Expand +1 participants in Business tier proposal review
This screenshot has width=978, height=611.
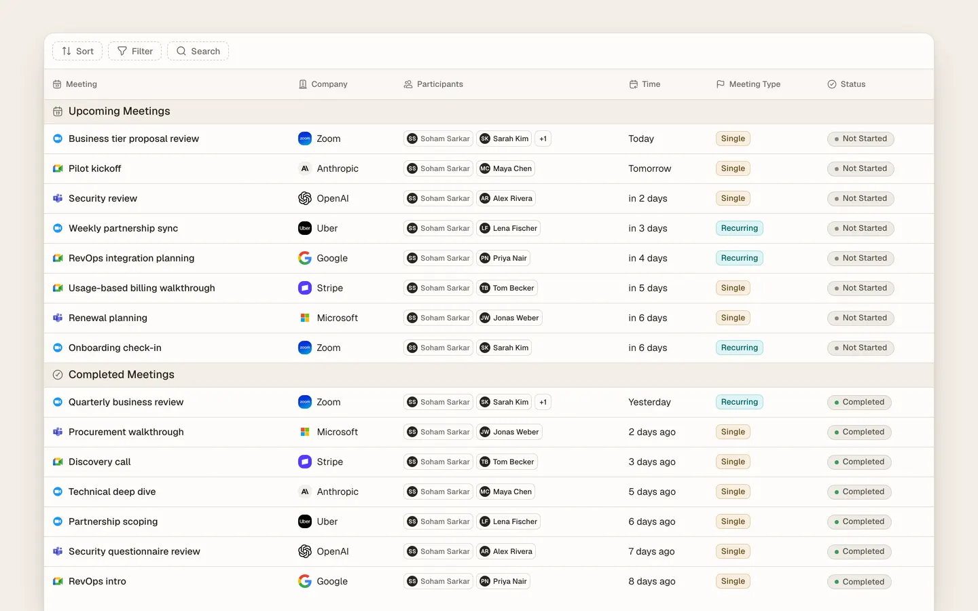543,138
